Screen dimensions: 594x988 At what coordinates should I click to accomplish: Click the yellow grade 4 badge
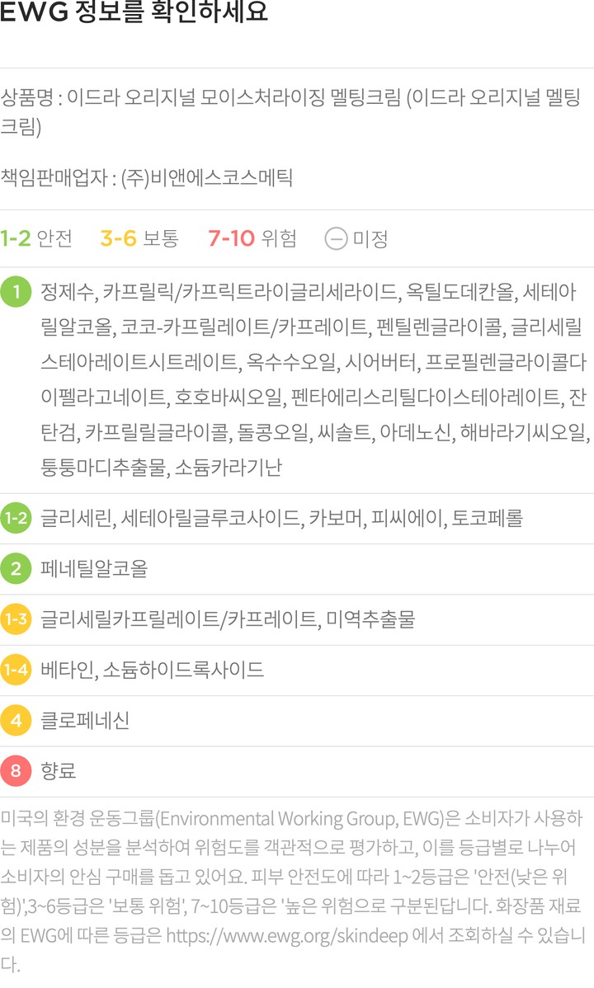16,721
